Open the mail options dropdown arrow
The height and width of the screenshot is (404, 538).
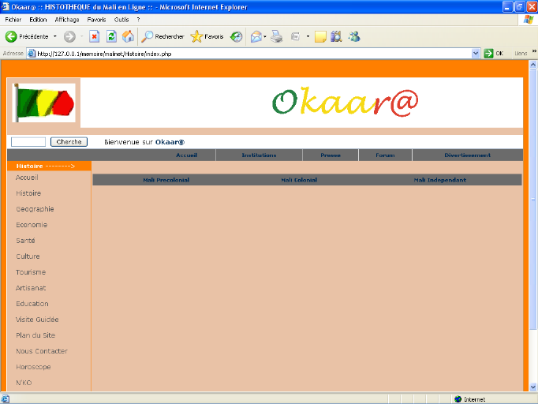(265, 36)
